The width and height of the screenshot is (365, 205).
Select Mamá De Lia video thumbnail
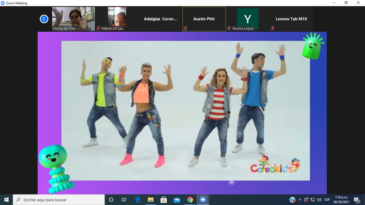click(x=117, y=19)
